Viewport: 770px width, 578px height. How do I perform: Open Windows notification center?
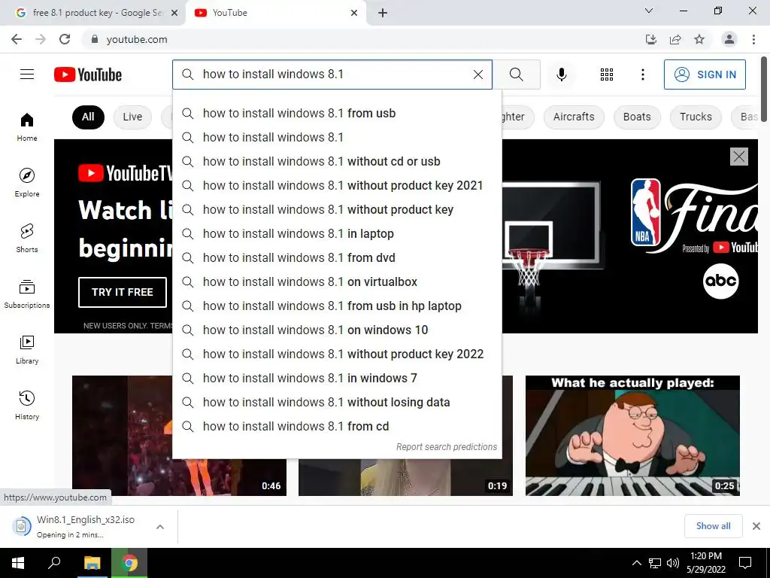(745, 563)
